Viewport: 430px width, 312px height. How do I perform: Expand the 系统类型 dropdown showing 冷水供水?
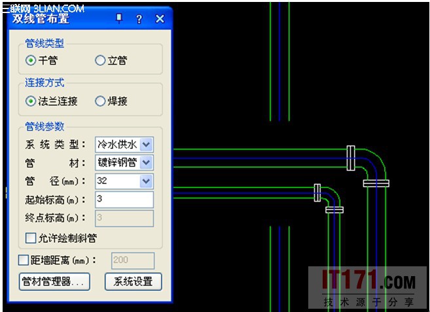[147, 144]
